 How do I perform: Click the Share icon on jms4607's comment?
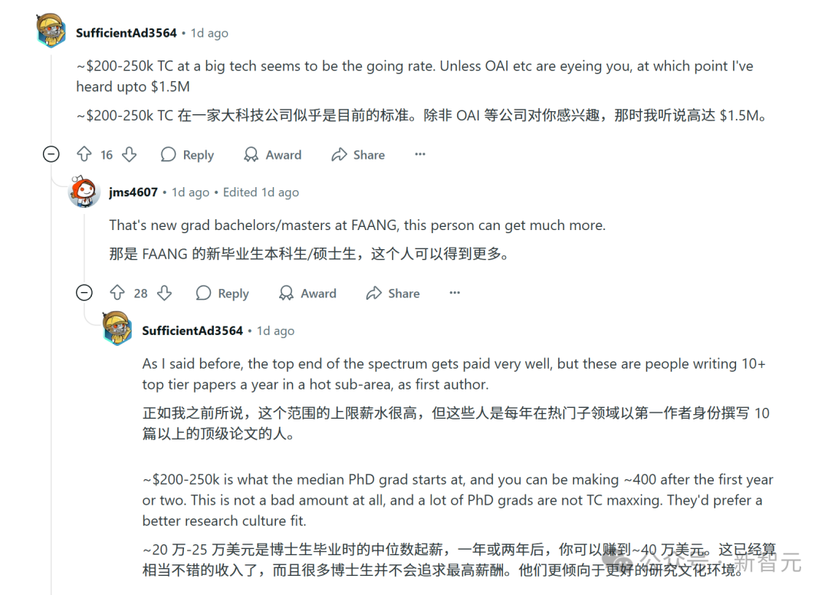tap(374, 293)
